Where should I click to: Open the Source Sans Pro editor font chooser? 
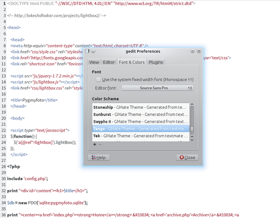click(x=157, y=88)
